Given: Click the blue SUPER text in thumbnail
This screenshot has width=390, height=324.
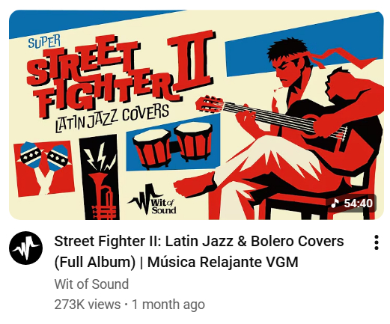Looking at the screenshot, I should click(x=44, y=41).
